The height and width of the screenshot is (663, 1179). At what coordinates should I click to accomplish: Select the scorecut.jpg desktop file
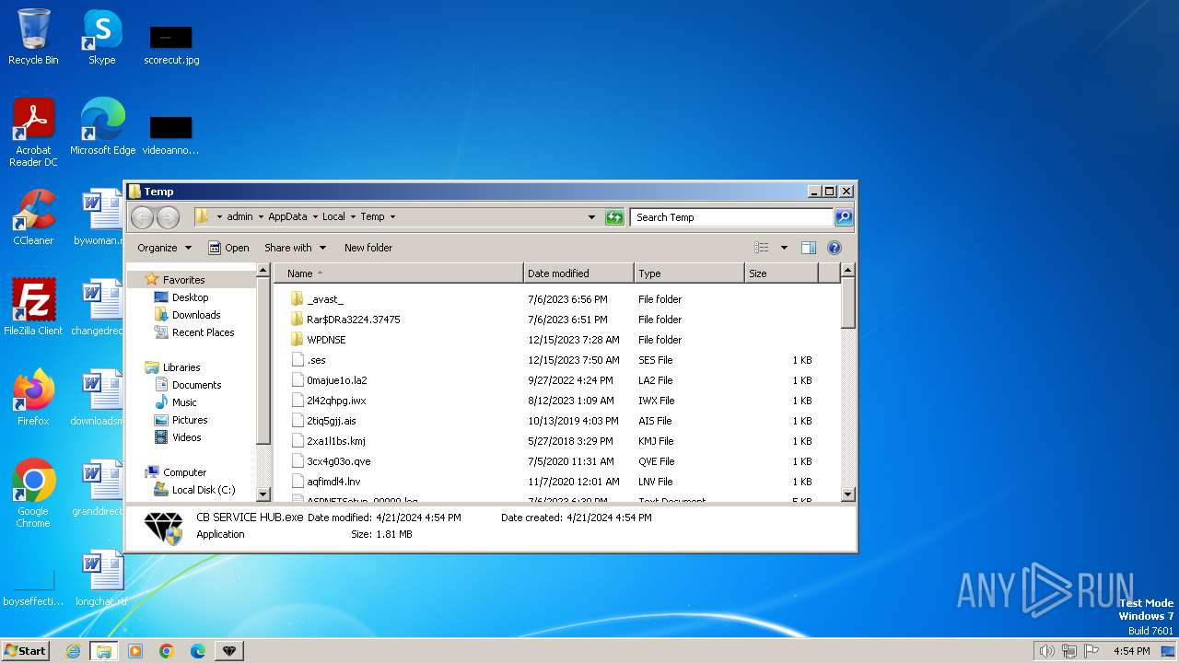(x=171, y=43)
